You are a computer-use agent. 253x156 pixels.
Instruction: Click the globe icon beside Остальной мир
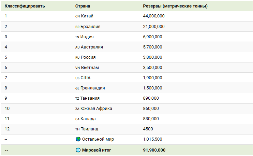pyautogui.click(x=78, y=139)
